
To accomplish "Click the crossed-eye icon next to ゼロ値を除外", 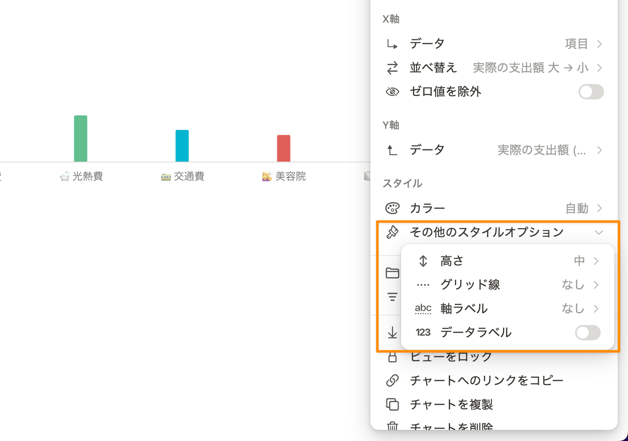I will point(392,92).
